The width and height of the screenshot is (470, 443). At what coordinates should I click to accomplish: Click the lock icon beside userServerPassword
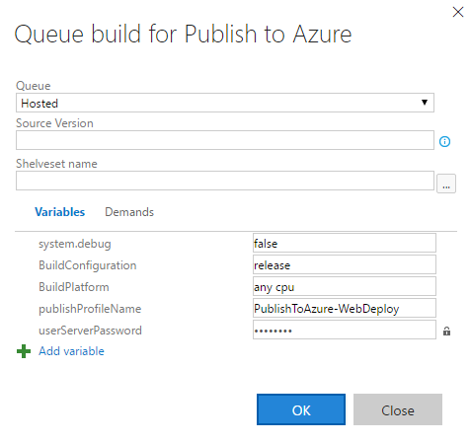pyautogui.click(x=446, y=331)
